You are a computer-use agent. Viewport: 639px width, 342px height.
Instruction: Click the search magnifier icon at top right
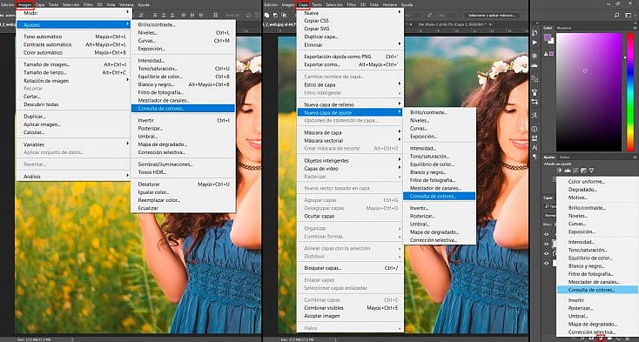pos(616,15)
